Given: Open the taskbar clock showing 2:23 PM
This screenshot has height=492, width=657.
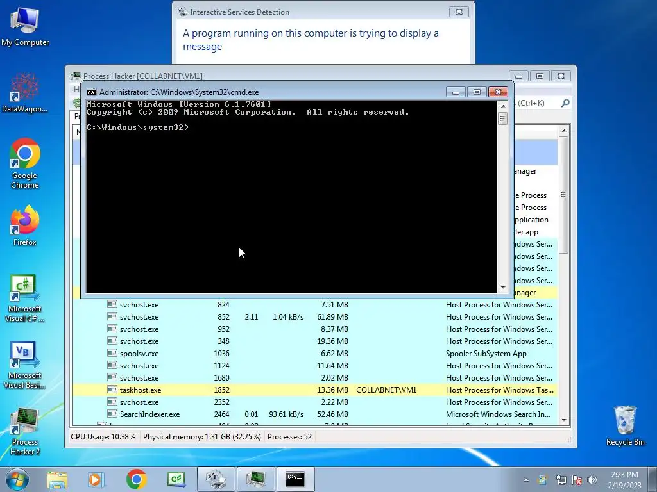Looking at the screenshot, I should click(624, 479).
